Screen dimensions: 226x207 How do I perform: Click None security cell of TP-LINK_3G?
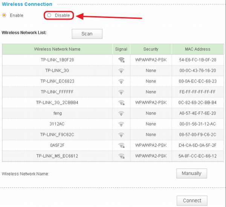[151, 71]
